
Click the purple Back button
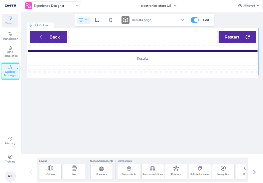[x=49, y=37]
